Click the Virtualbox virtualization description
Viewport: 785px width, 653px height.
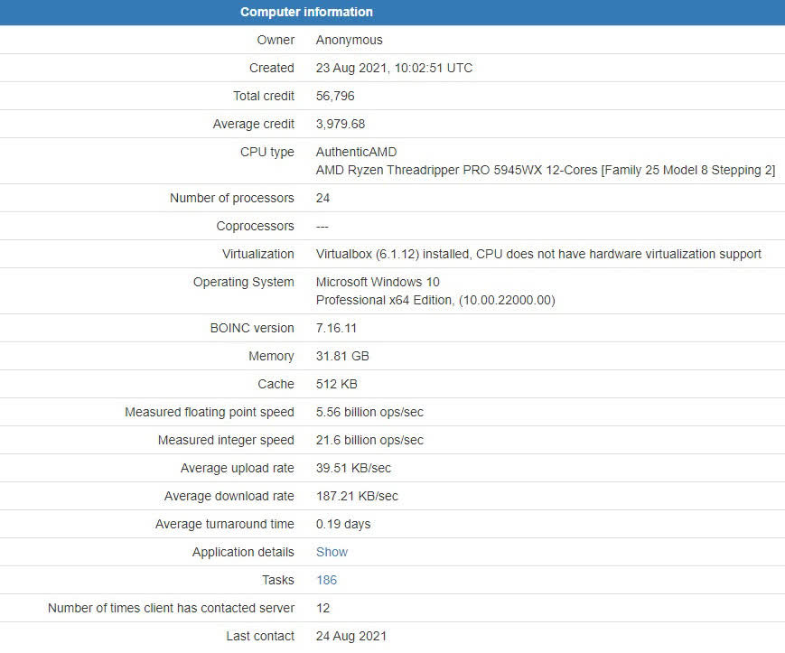pyautogui.click(x=538, y=254)
